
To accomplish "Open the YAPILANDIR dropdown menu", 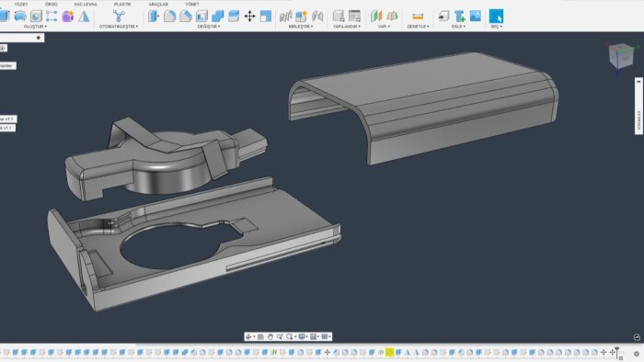I will pos(347,27).
